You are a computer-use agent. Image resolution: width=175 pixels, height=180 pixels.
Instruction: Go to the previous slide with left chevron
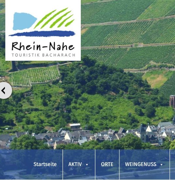(x=5, y=90)
